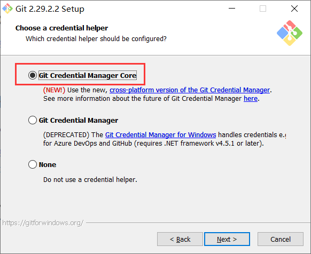
Task: Cancel the Git installation
Action: pyautogui.click(x=281, y=239)
